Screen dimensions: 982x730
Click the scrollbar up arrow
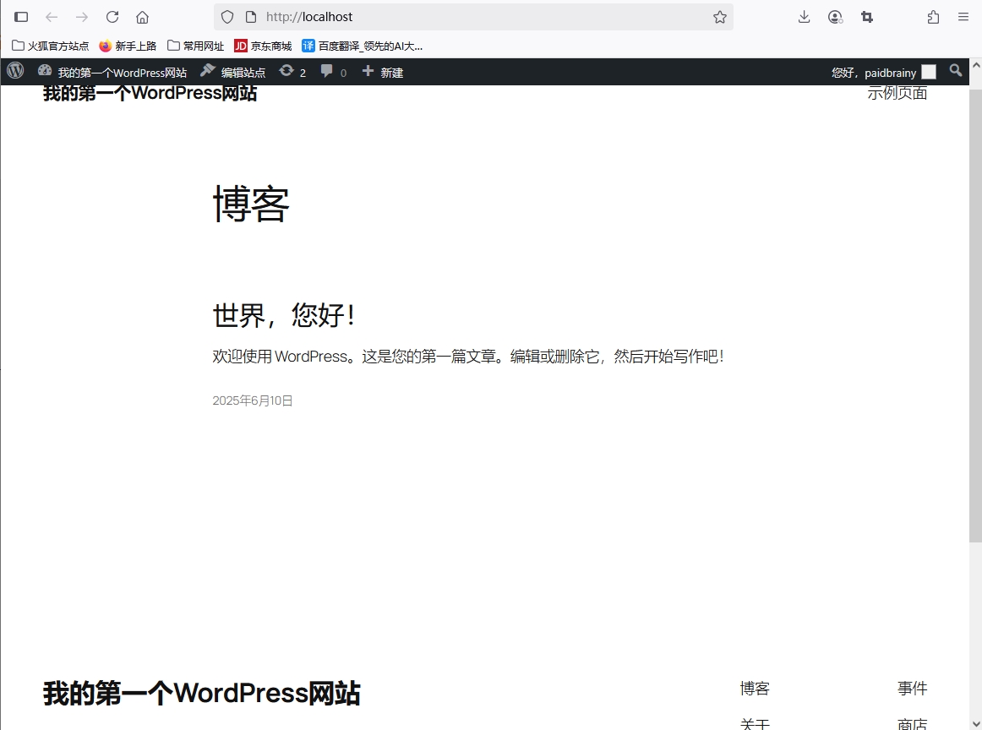coord(976,65)
